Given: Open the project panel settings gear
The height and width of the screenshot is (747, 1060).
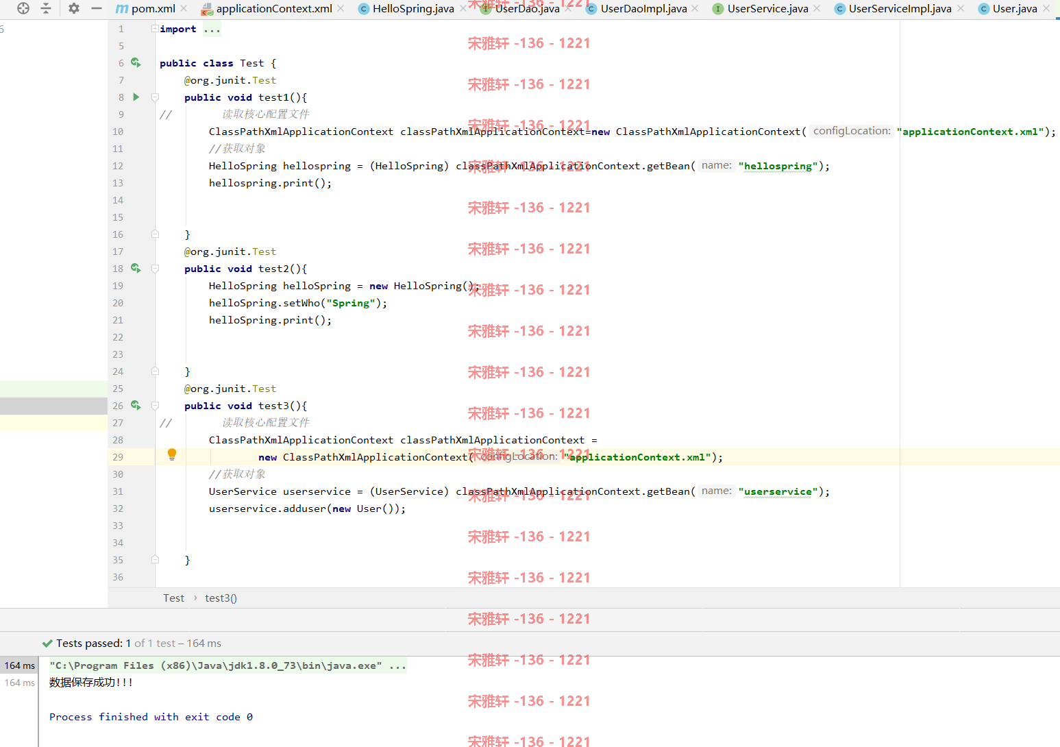Looking at the screenshot, I should 74,8.
